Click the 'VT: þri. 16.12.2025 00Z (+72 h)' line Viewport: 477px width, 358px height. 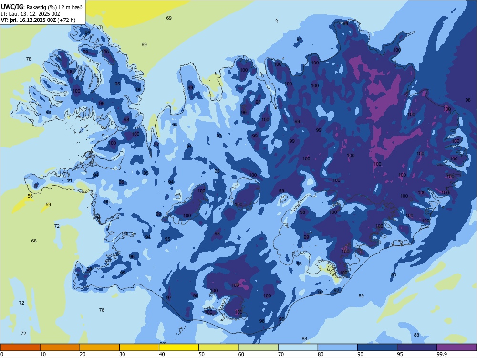[x=38, y=20]
